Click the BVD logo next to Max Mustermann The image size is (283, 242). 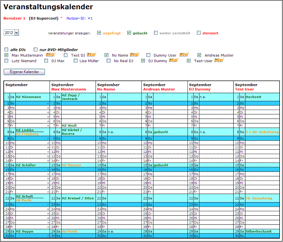[51, 55]
